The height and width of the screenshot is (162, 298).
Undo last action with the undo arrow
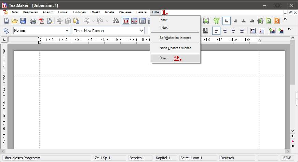point(86,21)
